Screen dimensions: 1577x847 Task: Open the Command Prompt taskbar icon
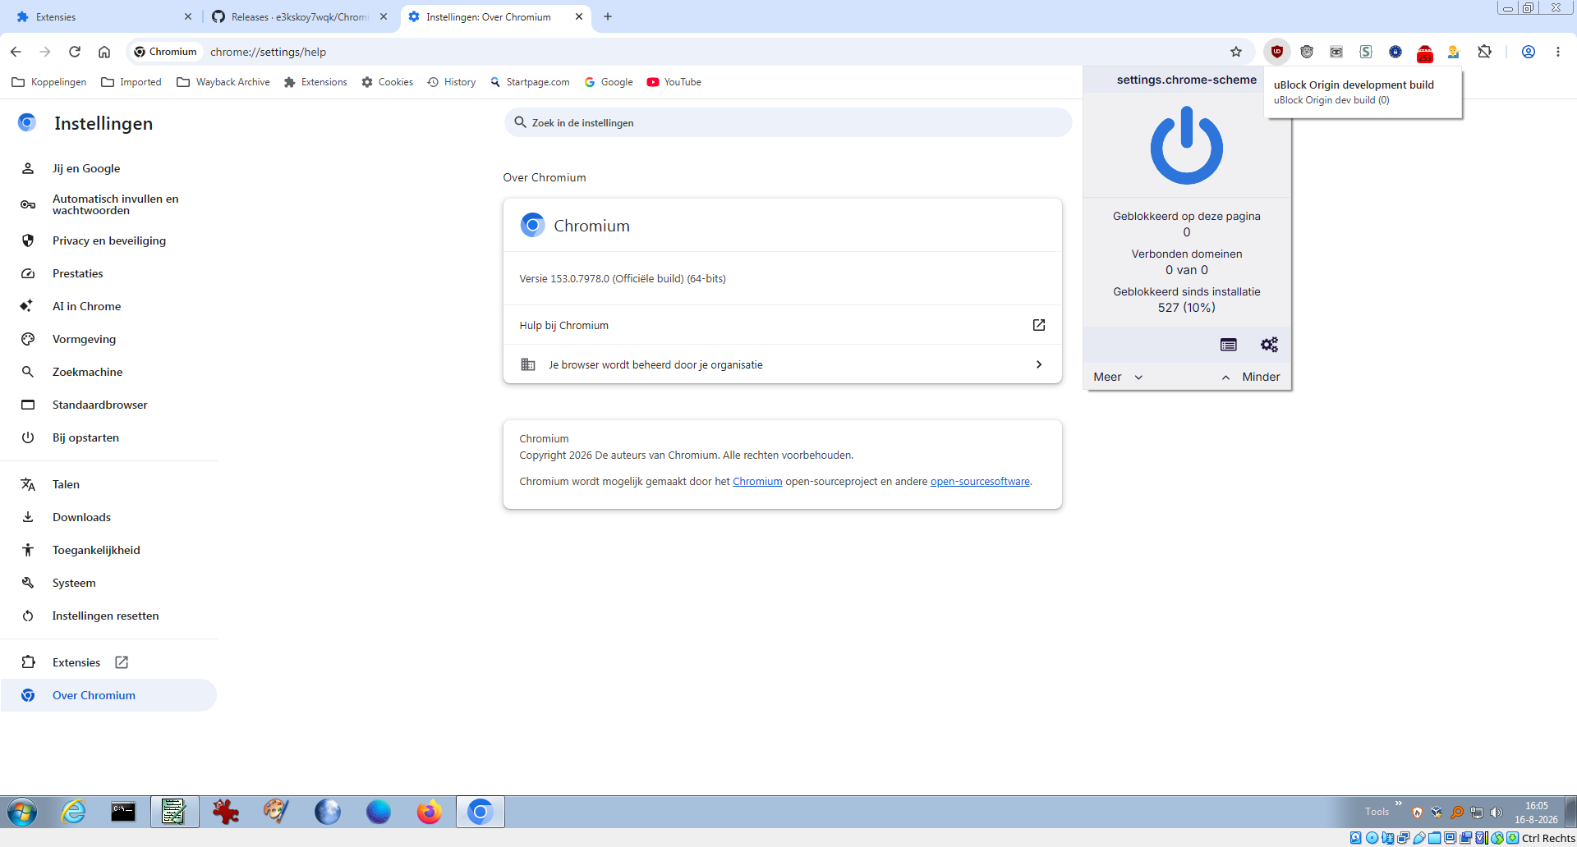(x=123, y=812)
